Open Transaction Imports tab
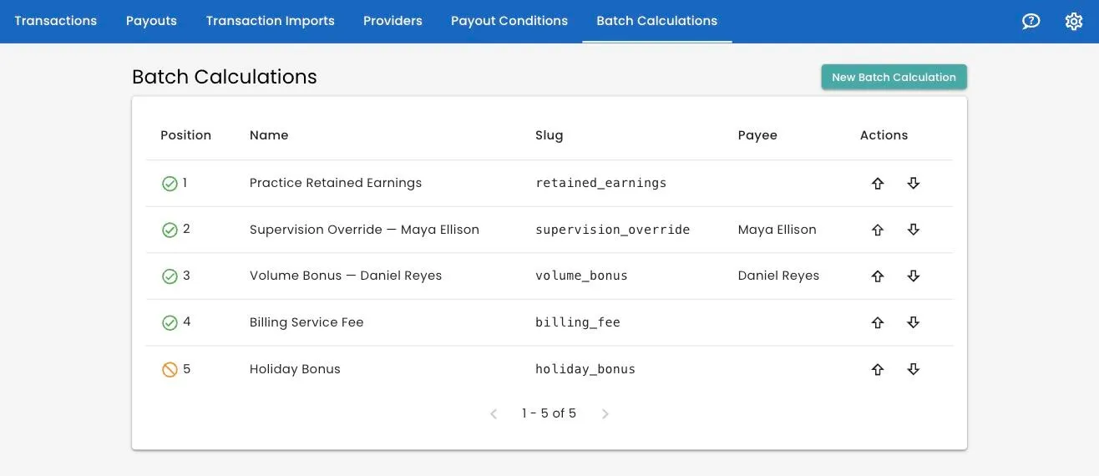 coord(271,21)
